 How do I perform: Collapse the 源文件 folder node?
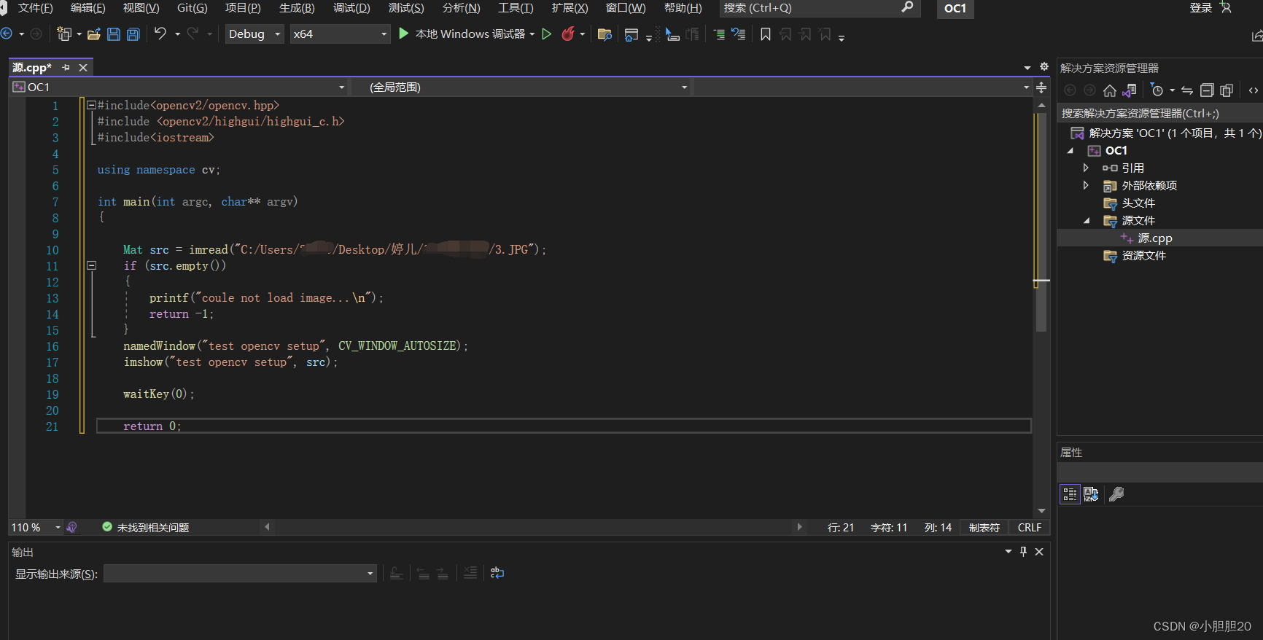pos(1087,221)
